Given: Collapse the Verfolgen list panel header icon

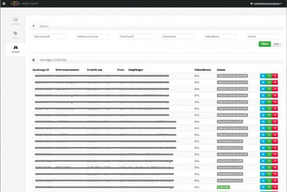Looking at the screenshot, I should [x=33, y=60].
